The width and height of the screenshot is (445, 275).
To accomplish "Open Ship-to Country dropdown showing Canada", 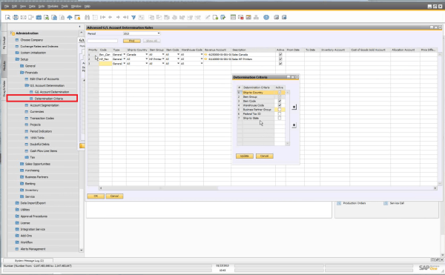I will (x=147, y=54).
